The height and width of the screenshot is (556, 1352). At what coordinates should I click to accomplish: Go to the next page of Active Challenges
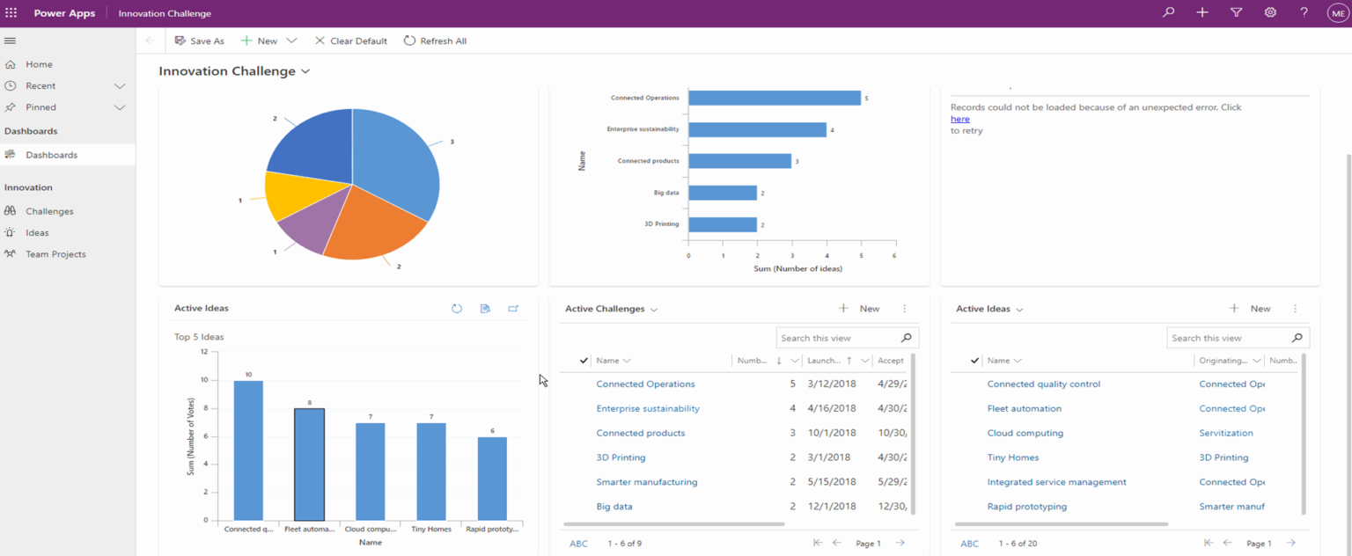pyautogui.click(x=900, y=543)
